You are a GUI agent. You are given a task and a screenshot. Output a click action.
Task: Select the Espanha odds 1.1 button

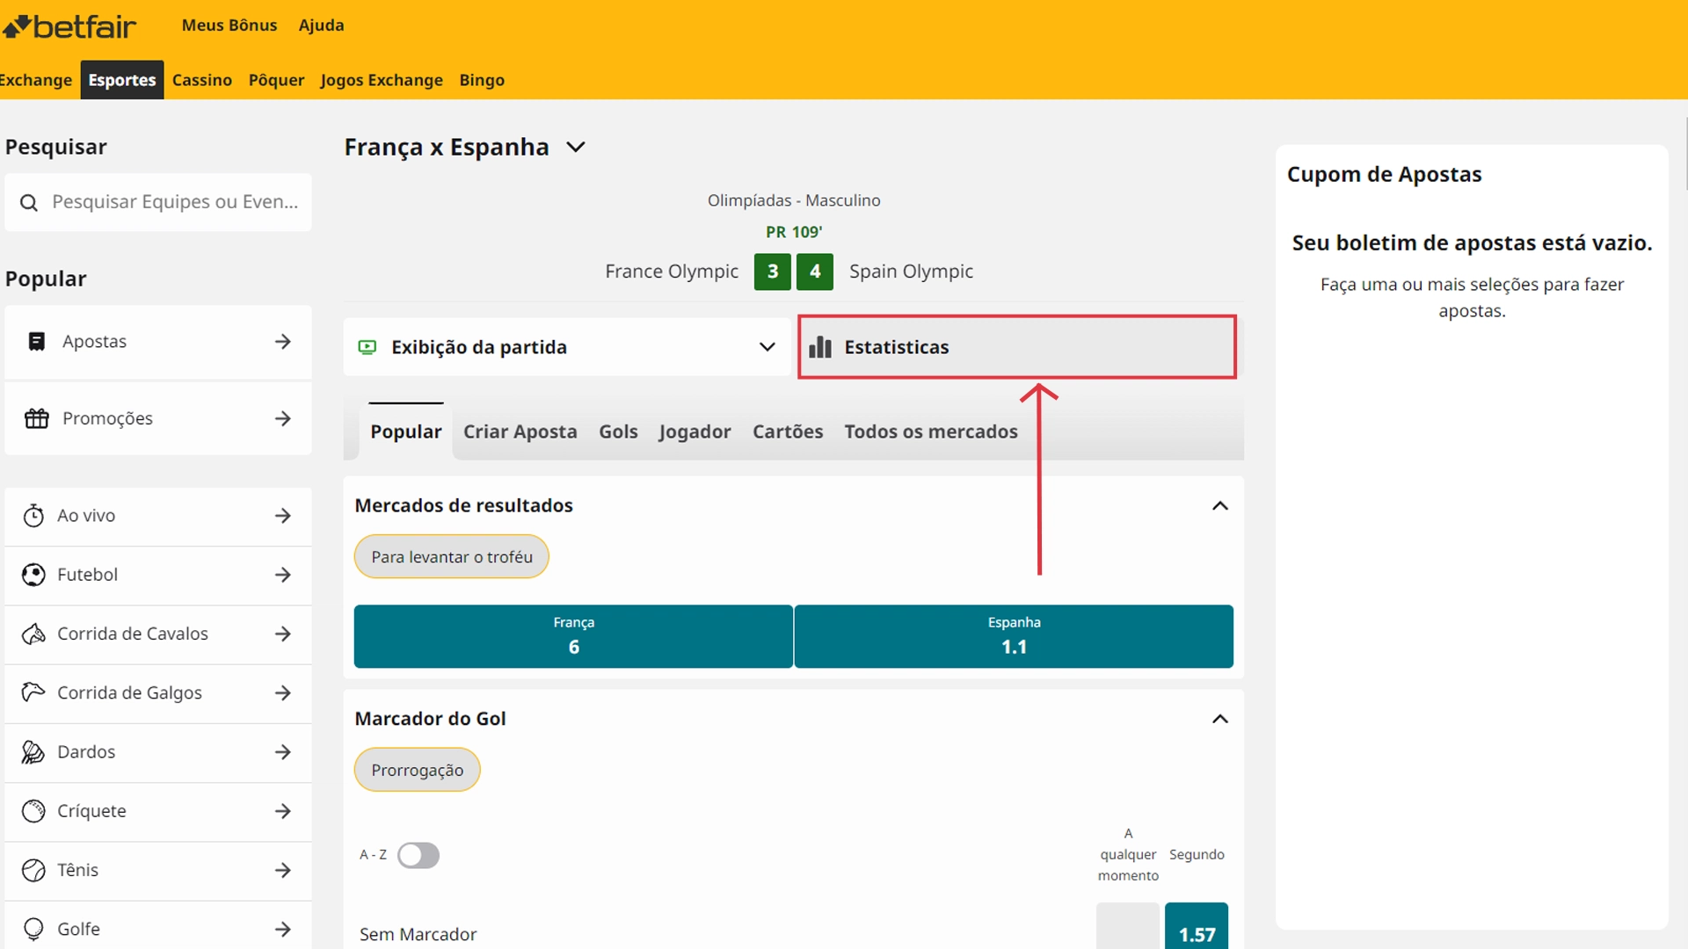[x=1014, y=636]
